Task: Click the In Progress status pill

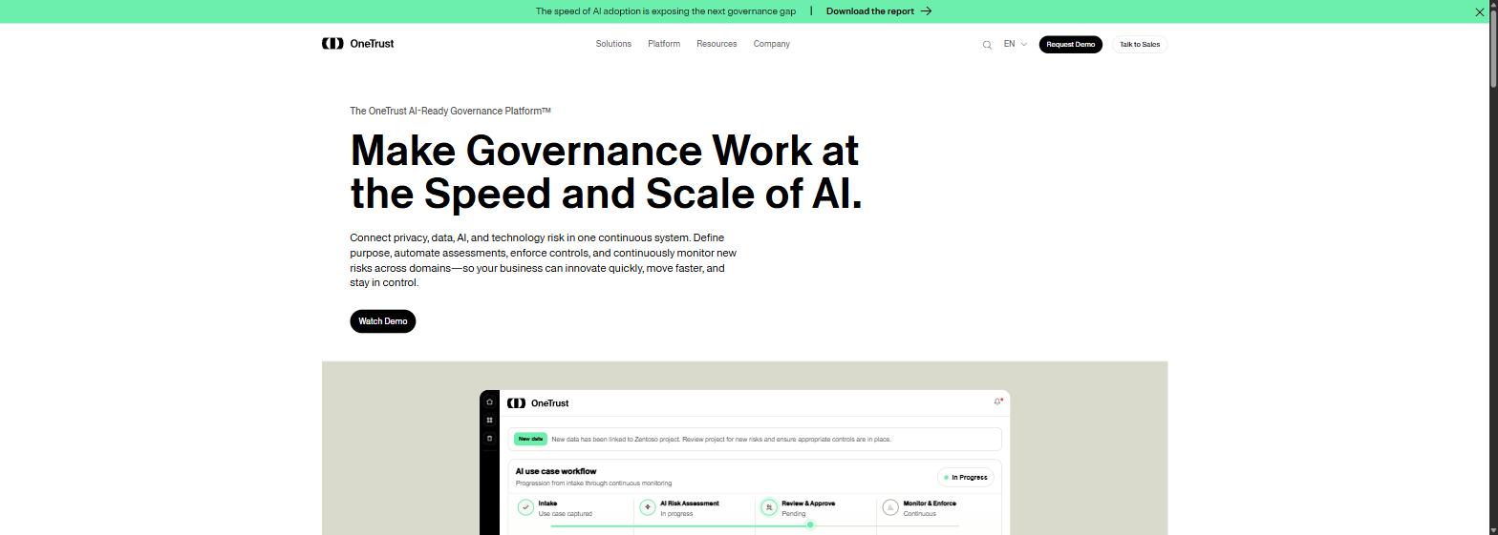Action: click(965, 477)
